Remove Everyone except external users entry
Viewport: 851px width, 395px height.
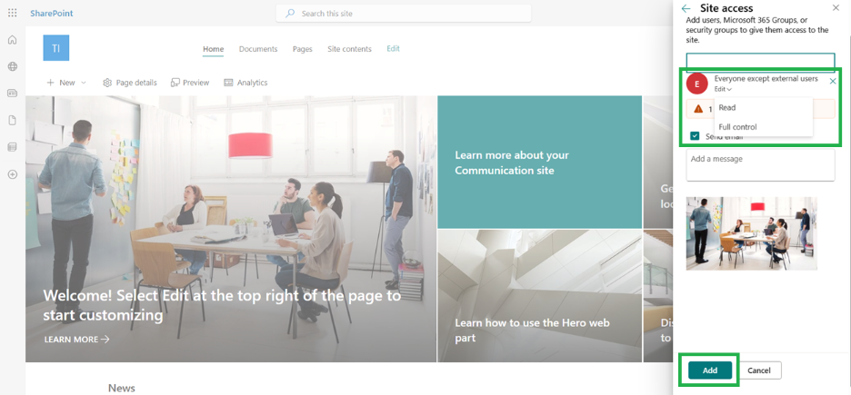click(x=833, y=81)
